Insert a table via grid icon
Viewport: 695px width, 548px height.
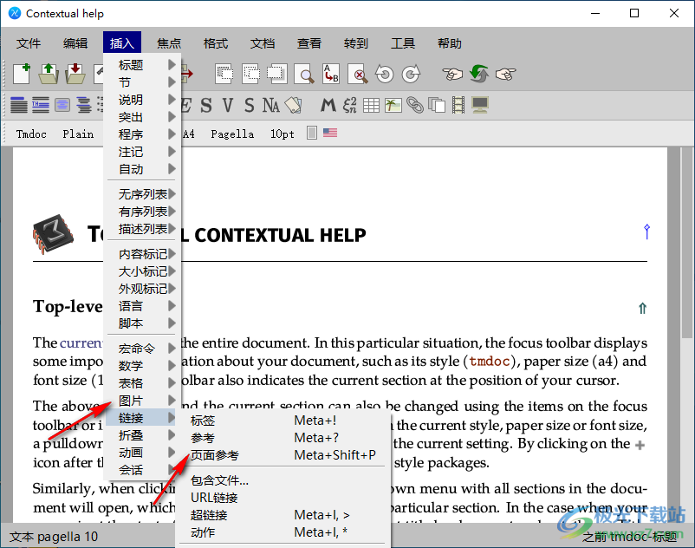(371, 106)
